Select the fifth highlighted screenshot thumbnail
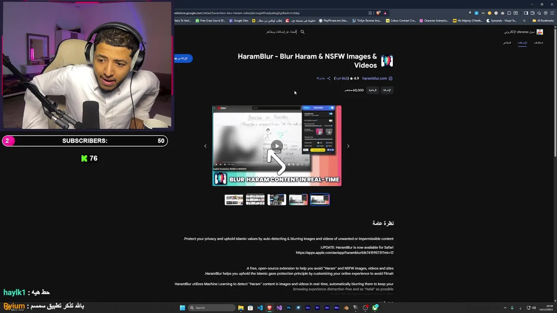This screenshot has height=313, width=557. pyautogui.click(x=320, y=200)
